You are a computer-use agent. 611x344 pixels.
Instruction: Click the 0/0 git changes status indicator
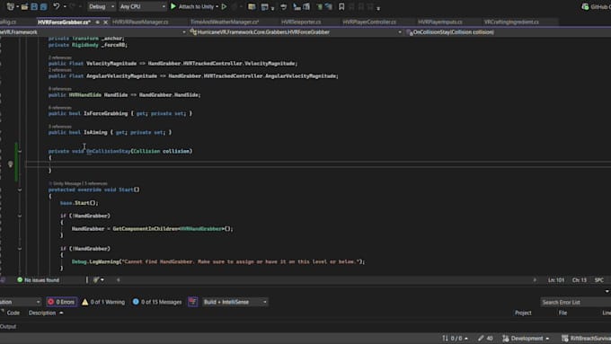pos(455,338)
